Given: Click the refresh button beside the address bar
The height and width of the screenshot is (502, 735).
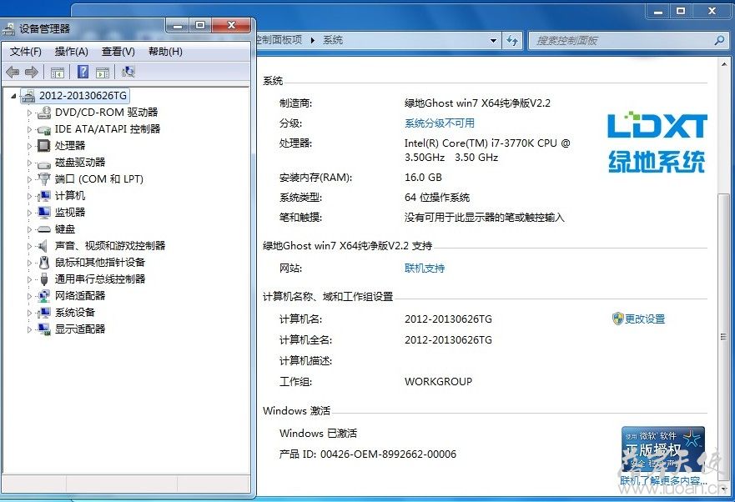Looking at the screenshot, I should pyautogui.click(x=512, y=41).
